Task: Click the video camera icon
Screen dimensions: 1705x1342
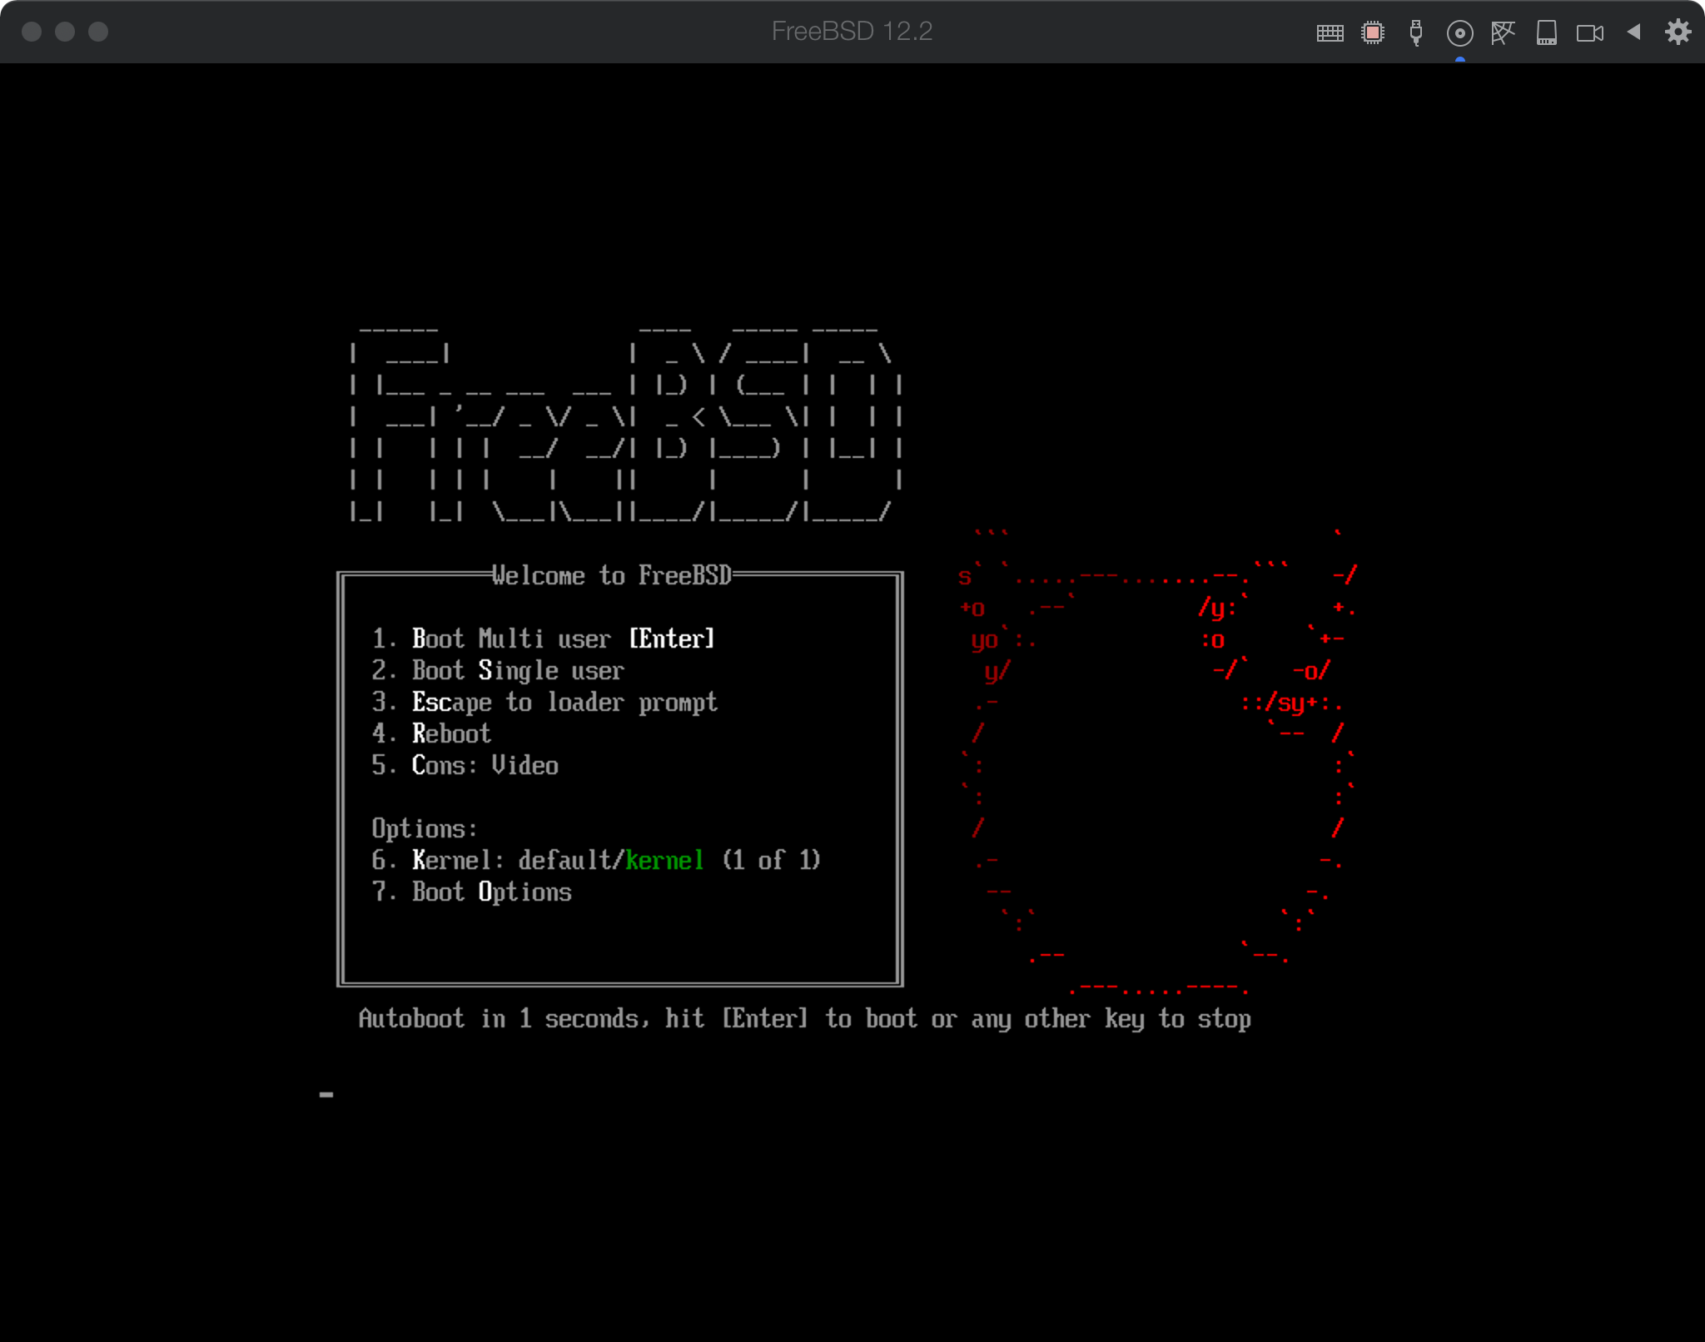Action: tap(1589, 32)
